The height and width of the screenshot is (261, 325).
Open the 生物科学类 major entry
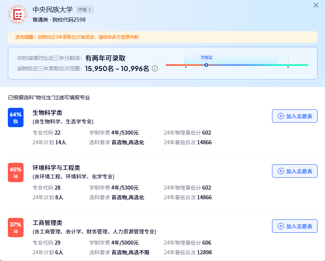(x=48, y=113)
